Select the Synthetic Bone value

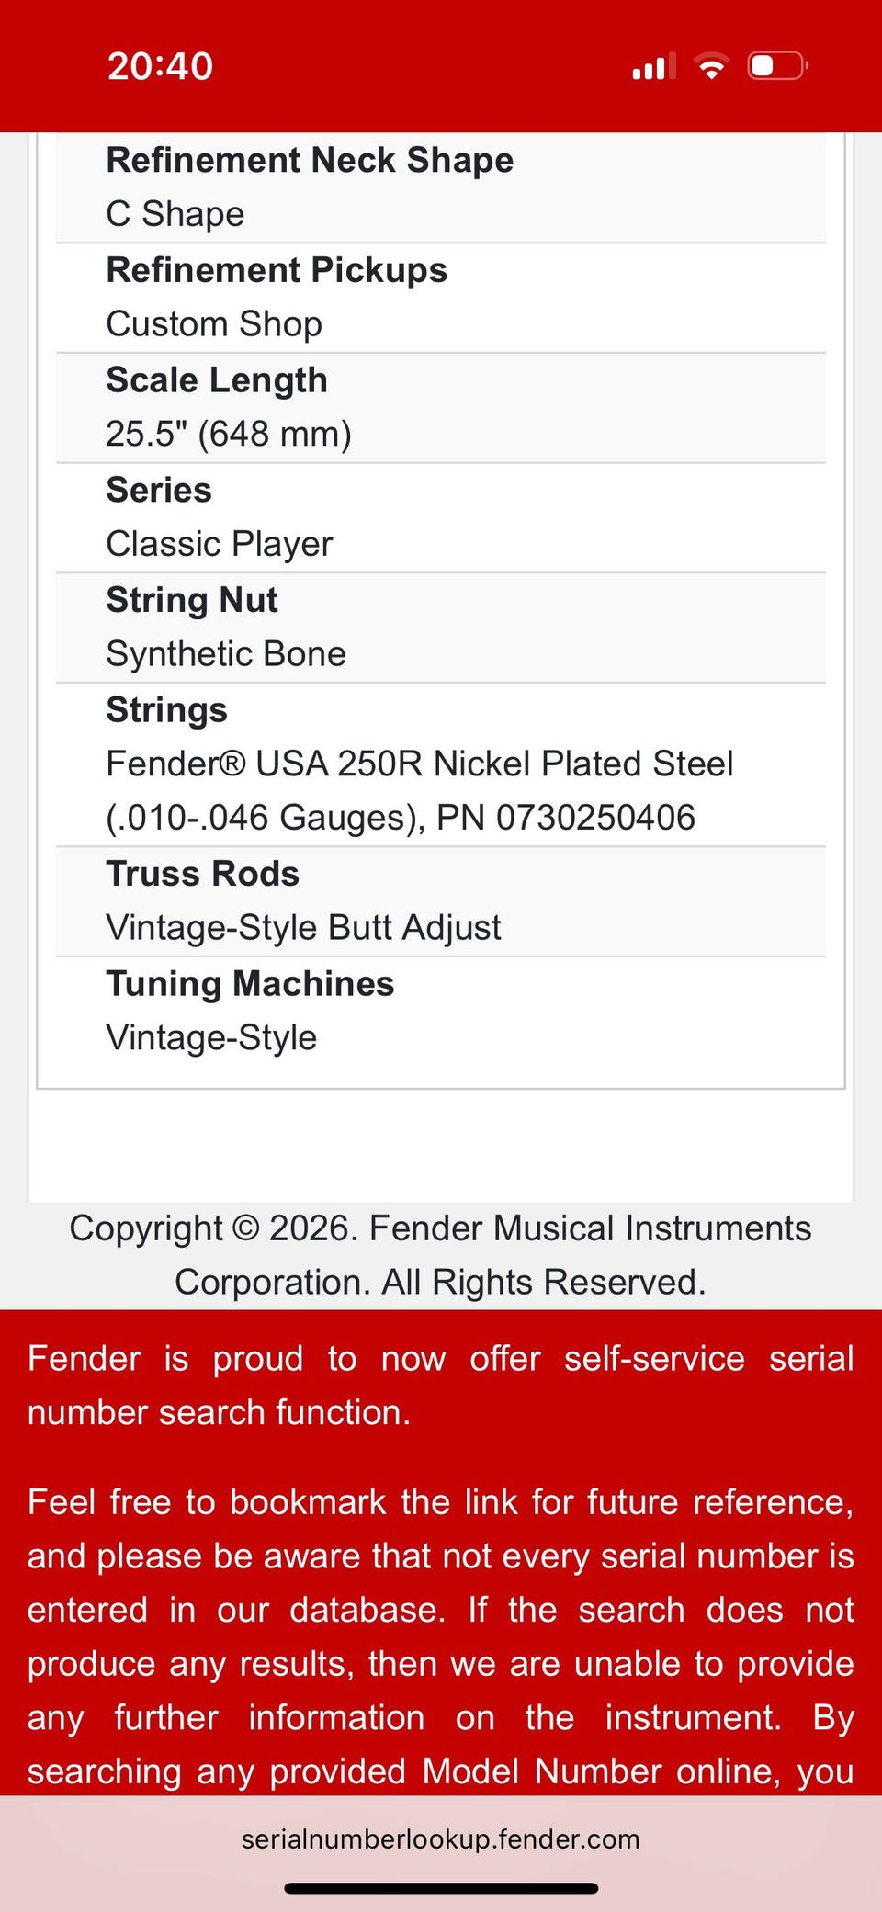click(226, 654)
